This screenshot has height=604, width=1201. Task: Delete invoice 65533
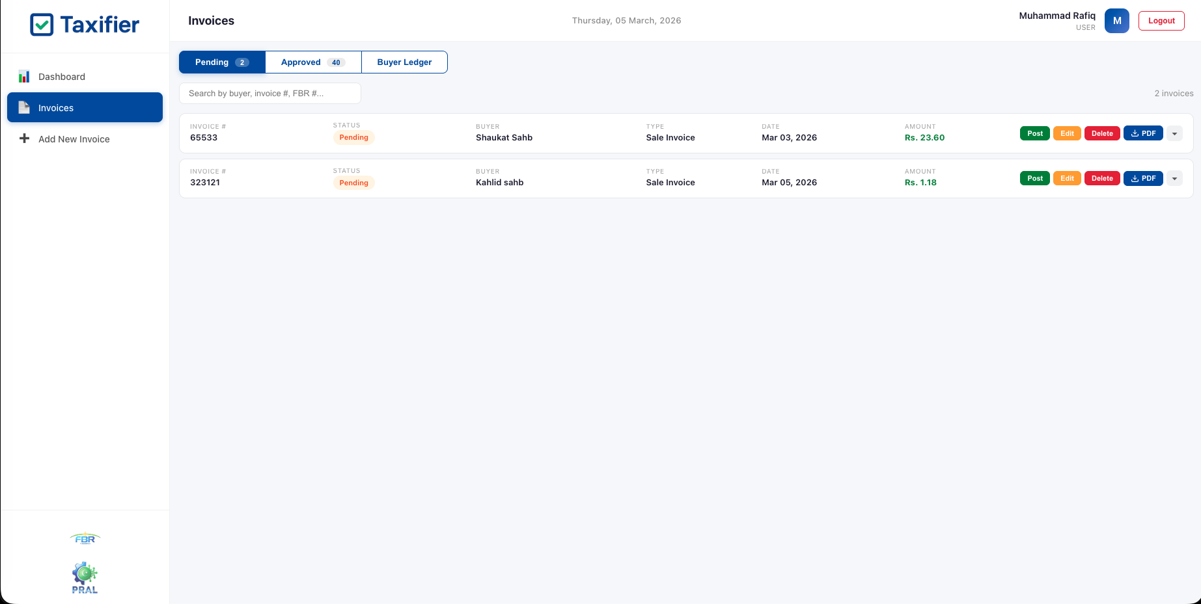coord(1102,133)
